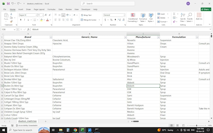The width and height of the screenshot is (213, 133).
Task: Open Cell Styles gallery
Action: click(151, 18)
